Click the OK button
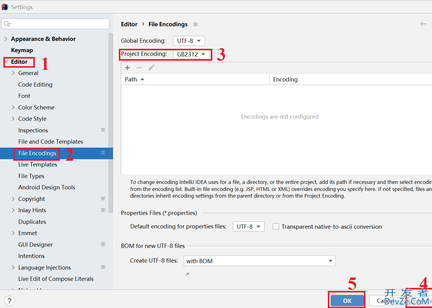This screenshot has height=308, width=432. point(347,301)
